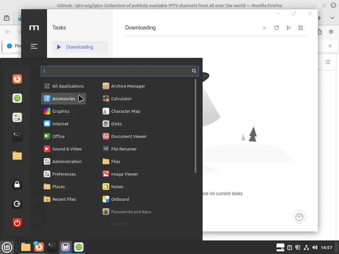Close the Firefox notification bar
Viewport: 339px width, 254px height.
pos(330,46)
